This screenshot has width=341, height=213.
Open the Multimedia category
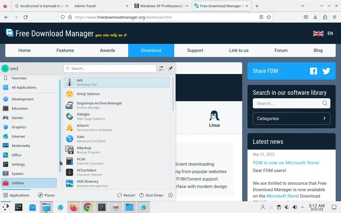click(29, 146)
